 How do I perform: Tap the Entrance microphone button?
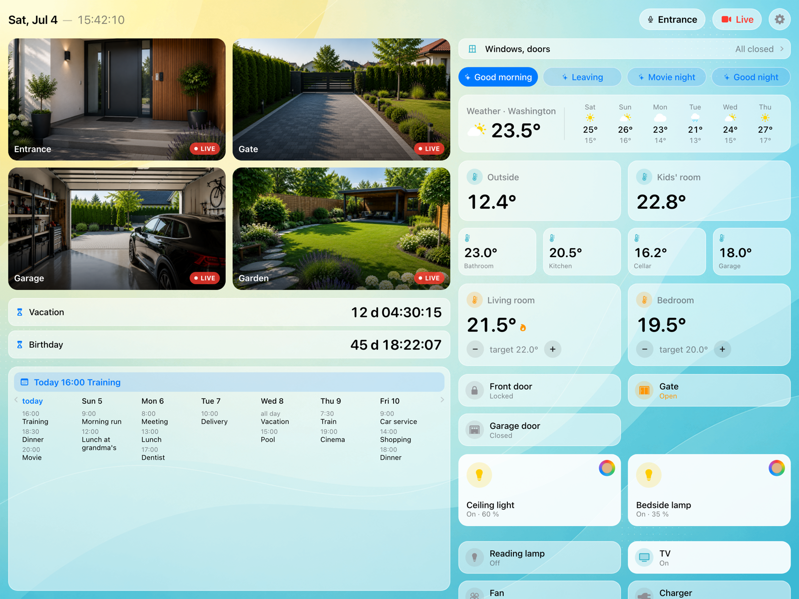tap(672, 19)
